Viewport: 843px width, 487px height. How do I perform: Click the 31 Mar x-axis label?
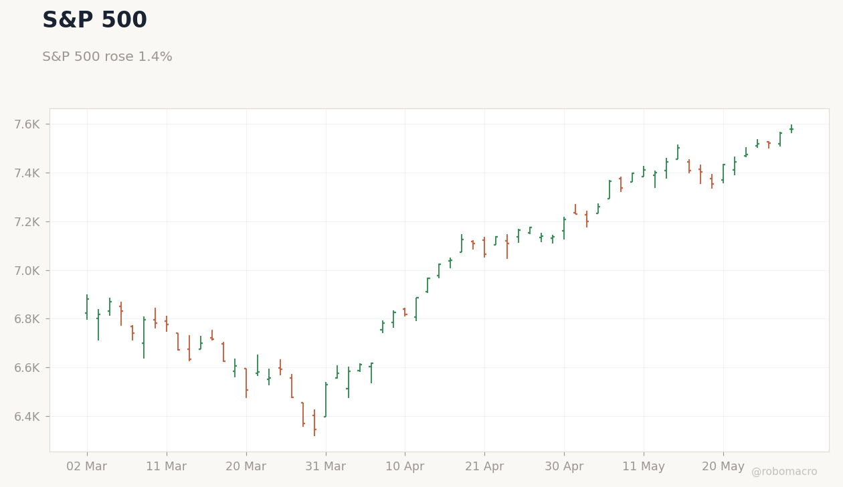tap(325, 467)
